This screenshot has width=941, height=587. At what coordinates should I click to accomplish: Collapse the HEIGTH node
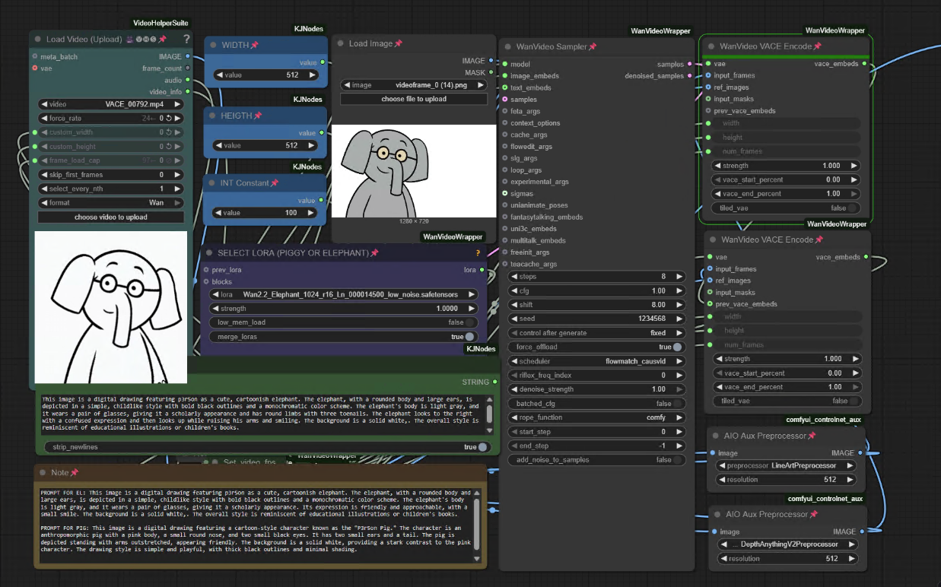[x=213, y=116]
